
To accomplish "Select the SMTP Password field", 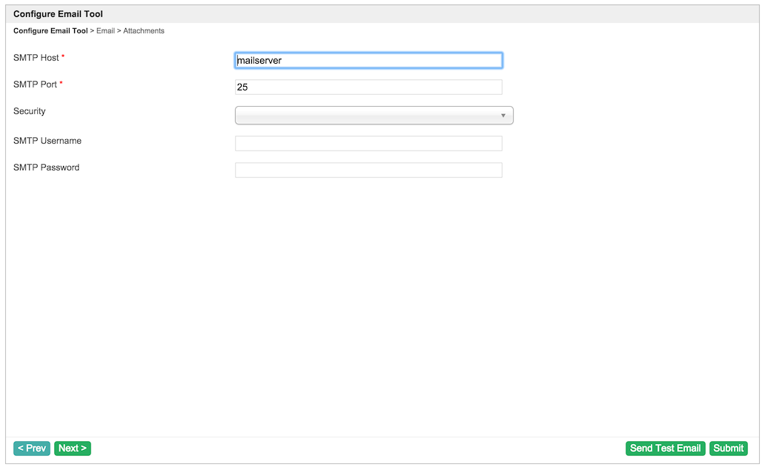I will pos(368,170).
